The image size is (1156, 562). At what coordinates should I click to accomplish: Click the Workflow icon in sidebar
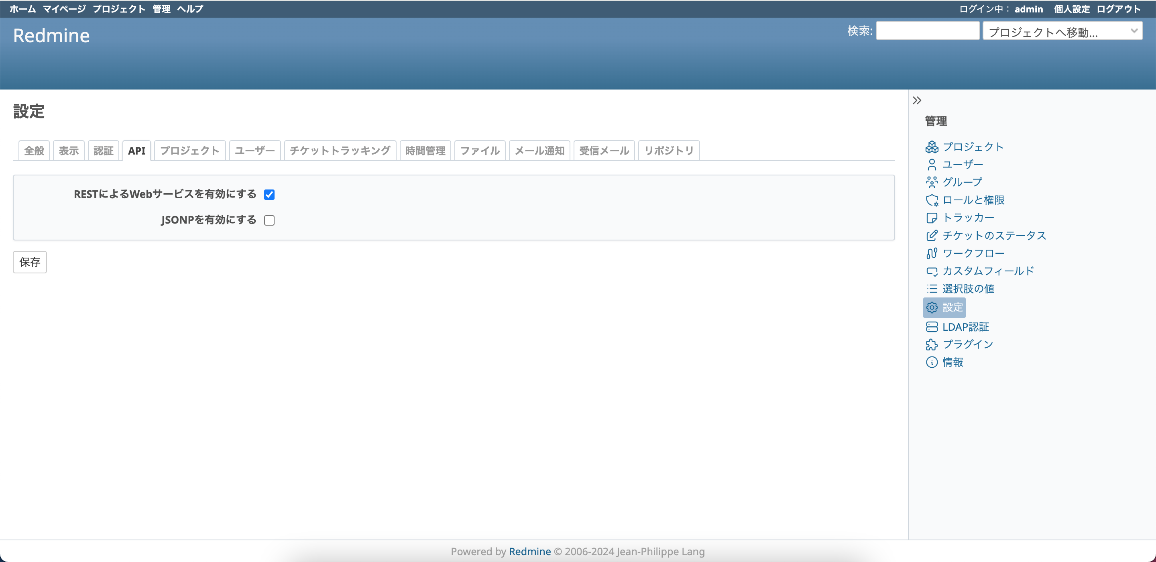(932, 254)
